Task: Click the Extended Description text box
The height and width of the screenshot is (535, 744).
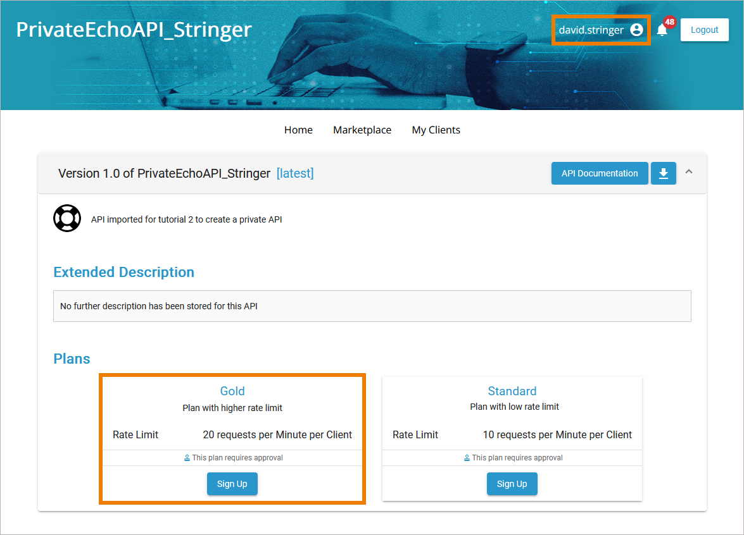Action: point(372,306)
